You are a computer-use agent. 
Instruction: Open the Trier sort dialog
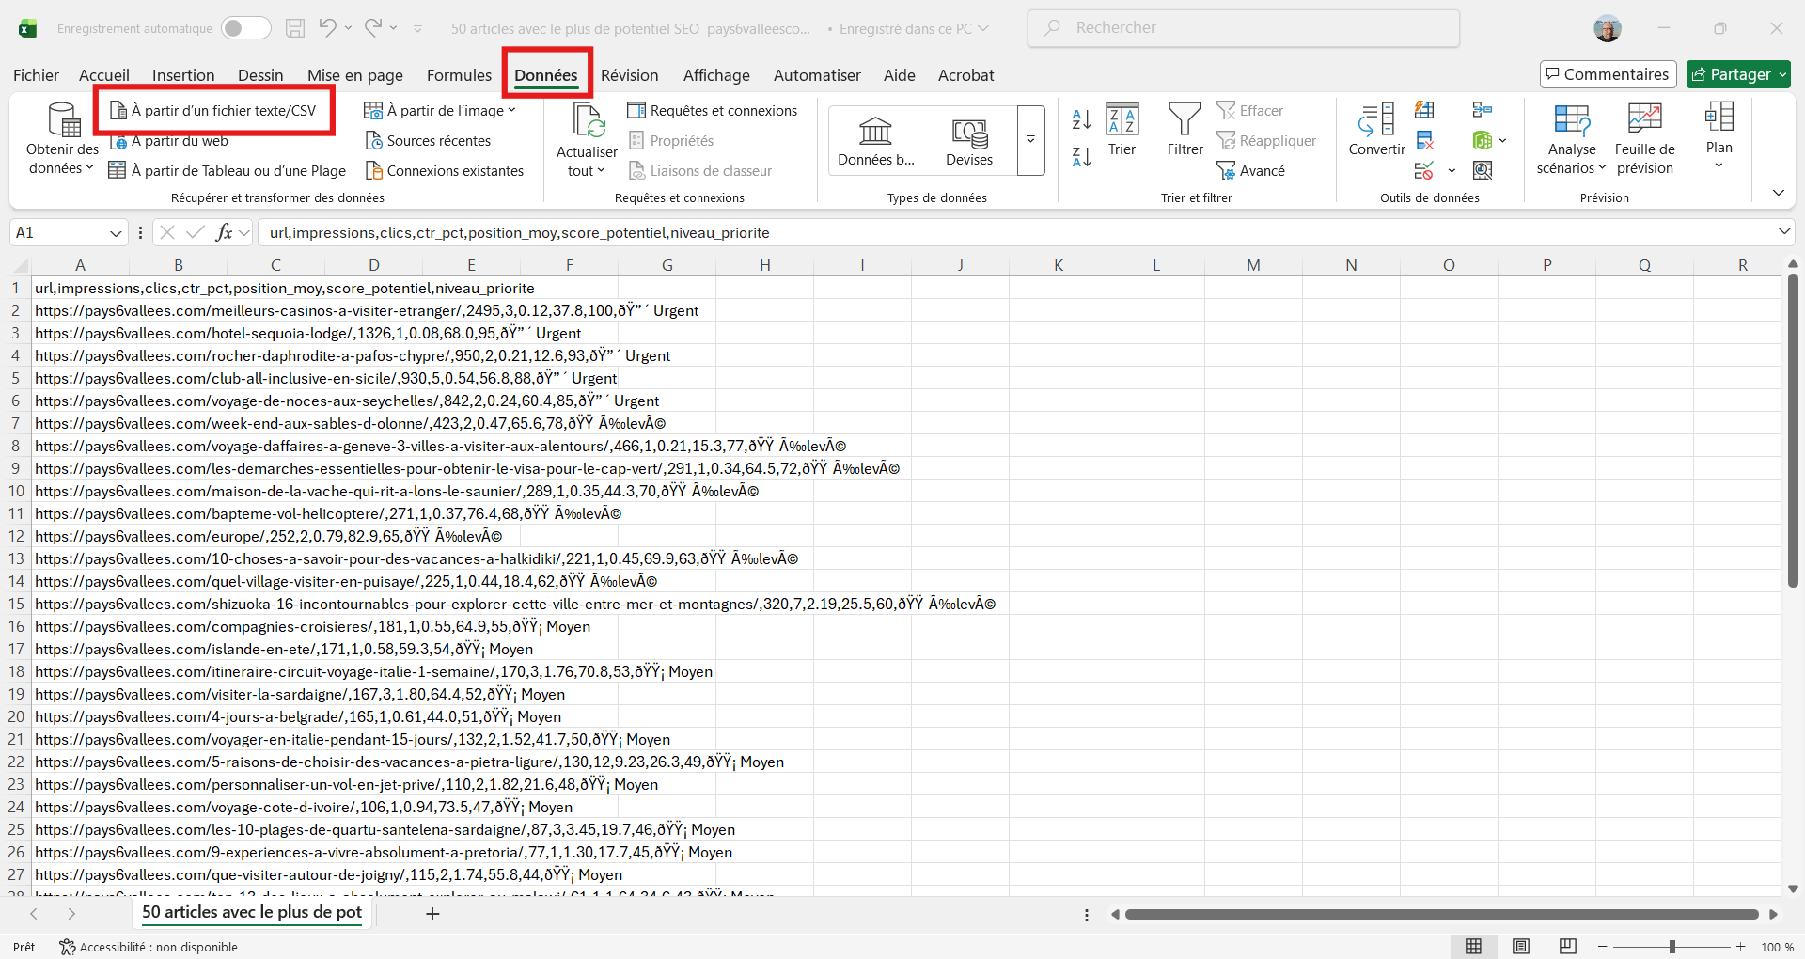(x=1122, y=130)
